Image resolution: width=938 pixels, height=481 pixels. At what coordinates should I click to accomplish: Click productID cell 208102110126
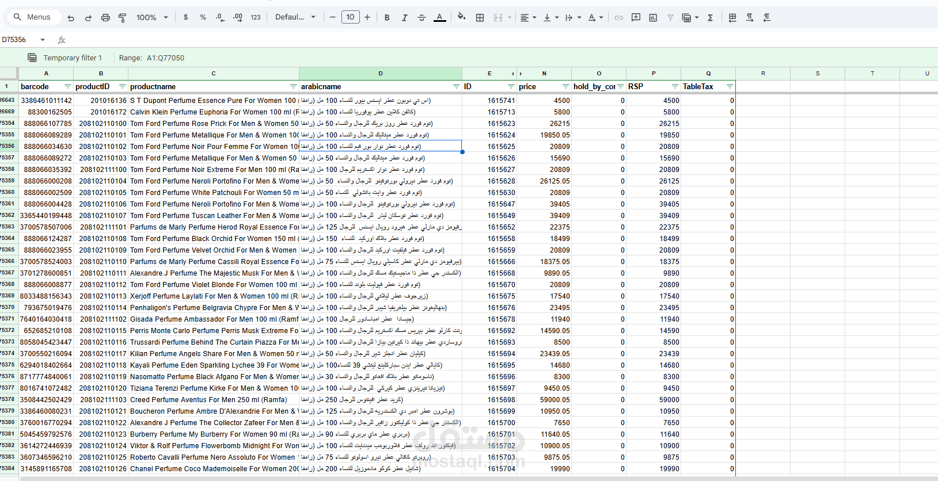[101, 468]
